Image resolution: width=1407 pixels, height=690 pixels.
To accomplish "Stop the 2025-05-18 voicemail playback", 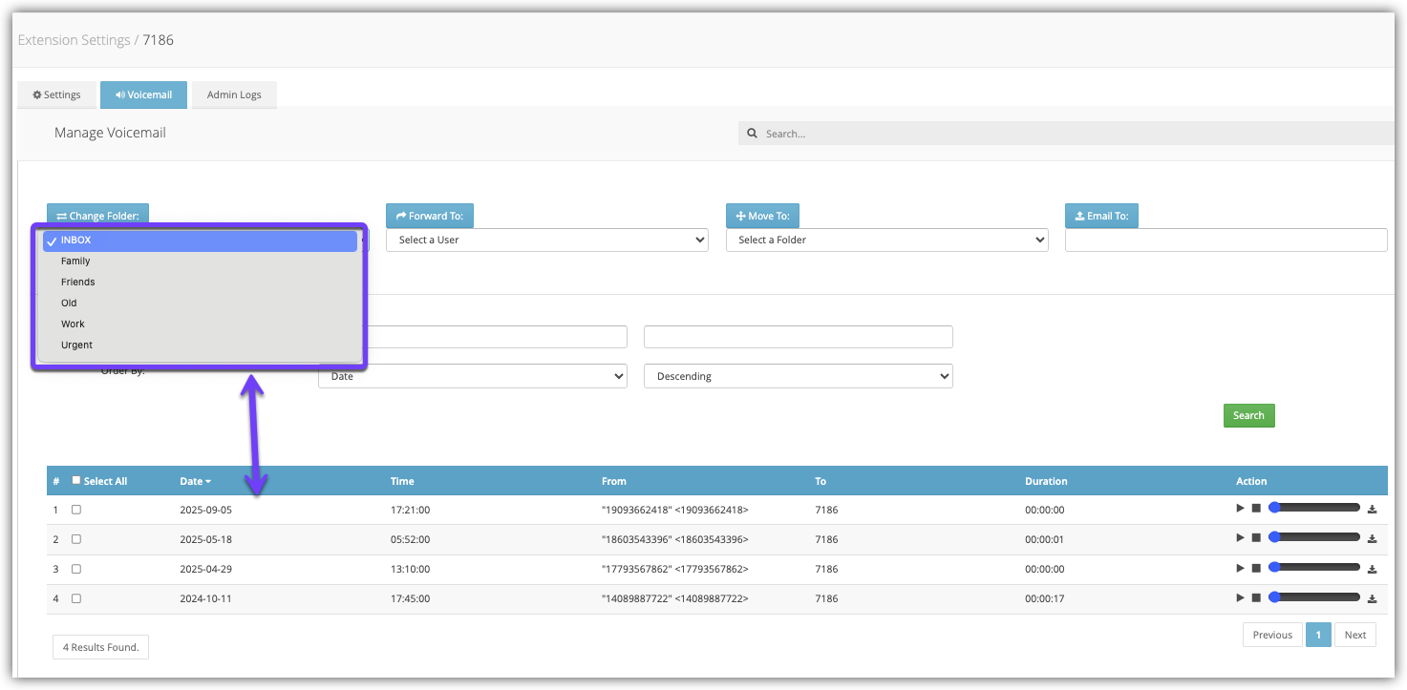I will pos(1256,538).
